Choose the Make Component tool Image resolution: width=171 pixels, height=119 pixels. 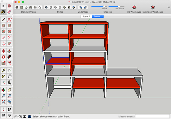[9, 6]
